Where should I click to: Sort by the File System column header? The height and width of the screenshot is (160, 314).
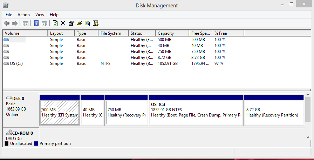tap(113, 33)
